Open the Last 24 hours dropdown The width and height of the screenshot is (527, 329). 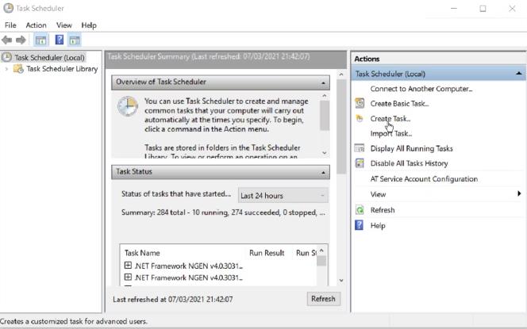point(283,195)
